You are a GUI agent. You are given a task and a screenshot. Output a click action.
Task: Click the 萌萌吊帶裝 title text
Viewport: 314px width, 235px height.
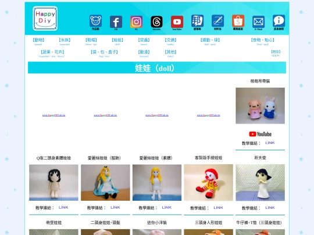[x=260, y=81]
